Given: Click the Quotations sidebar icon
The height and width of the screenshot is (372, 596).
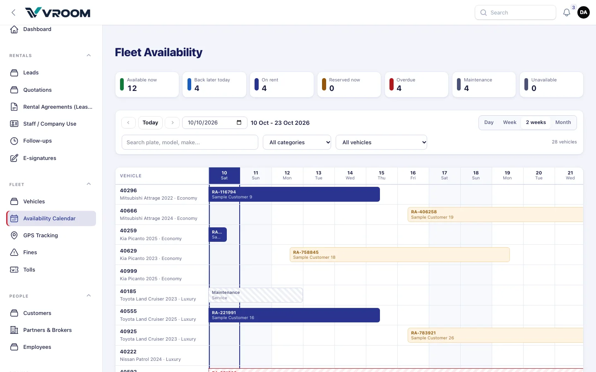Looking at the screenshot, I should 14,90.
